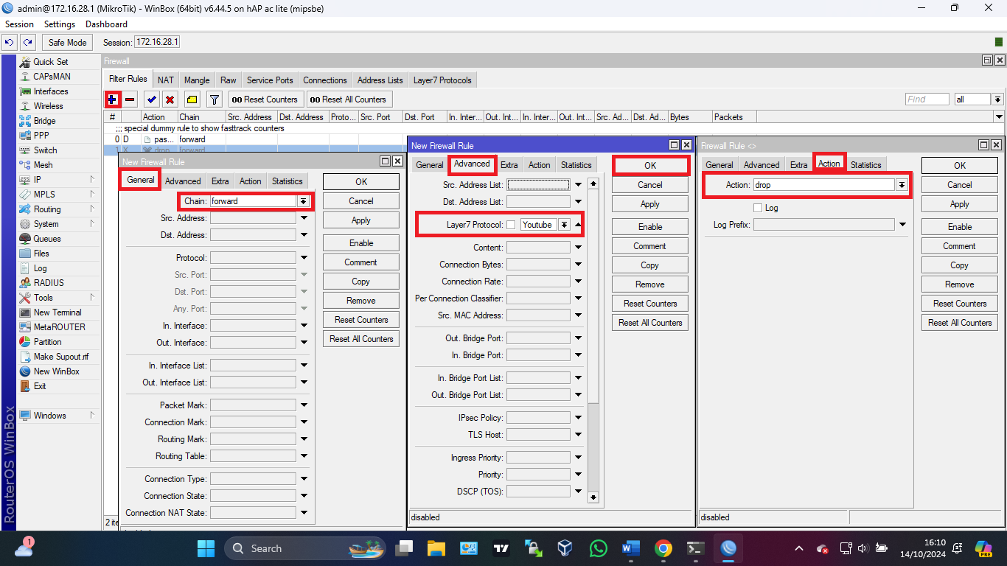Click the Src. Address List input field
This screenshot has height=566, width=1007.
(538, 184)
